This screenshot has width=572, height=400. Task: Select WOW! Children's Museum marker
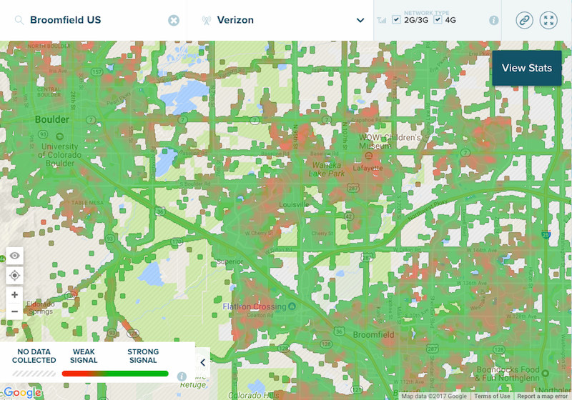pos(369,156)
